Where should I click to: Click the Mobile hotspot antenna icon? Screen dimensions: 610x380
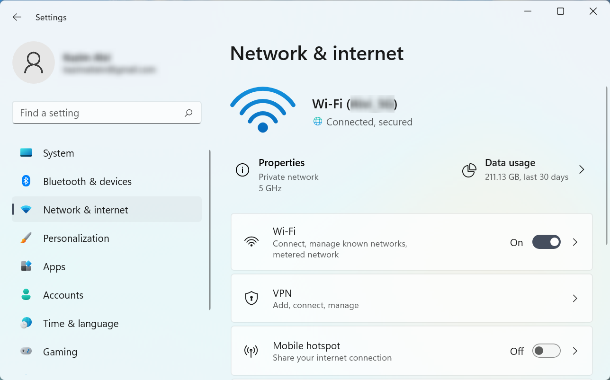point(251,351)
